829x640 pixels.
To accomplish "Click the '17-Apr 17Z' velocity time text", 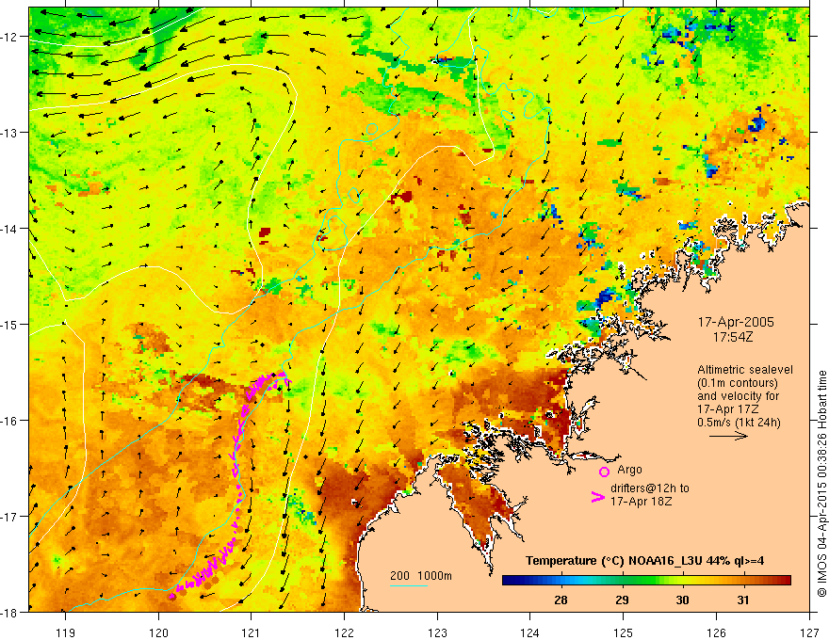I will pyautogui.click(x=728, y=409).
